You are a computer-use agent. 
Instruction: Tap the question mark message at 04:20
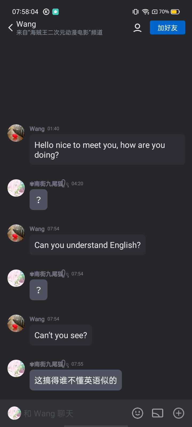click(x=38, y=200)
